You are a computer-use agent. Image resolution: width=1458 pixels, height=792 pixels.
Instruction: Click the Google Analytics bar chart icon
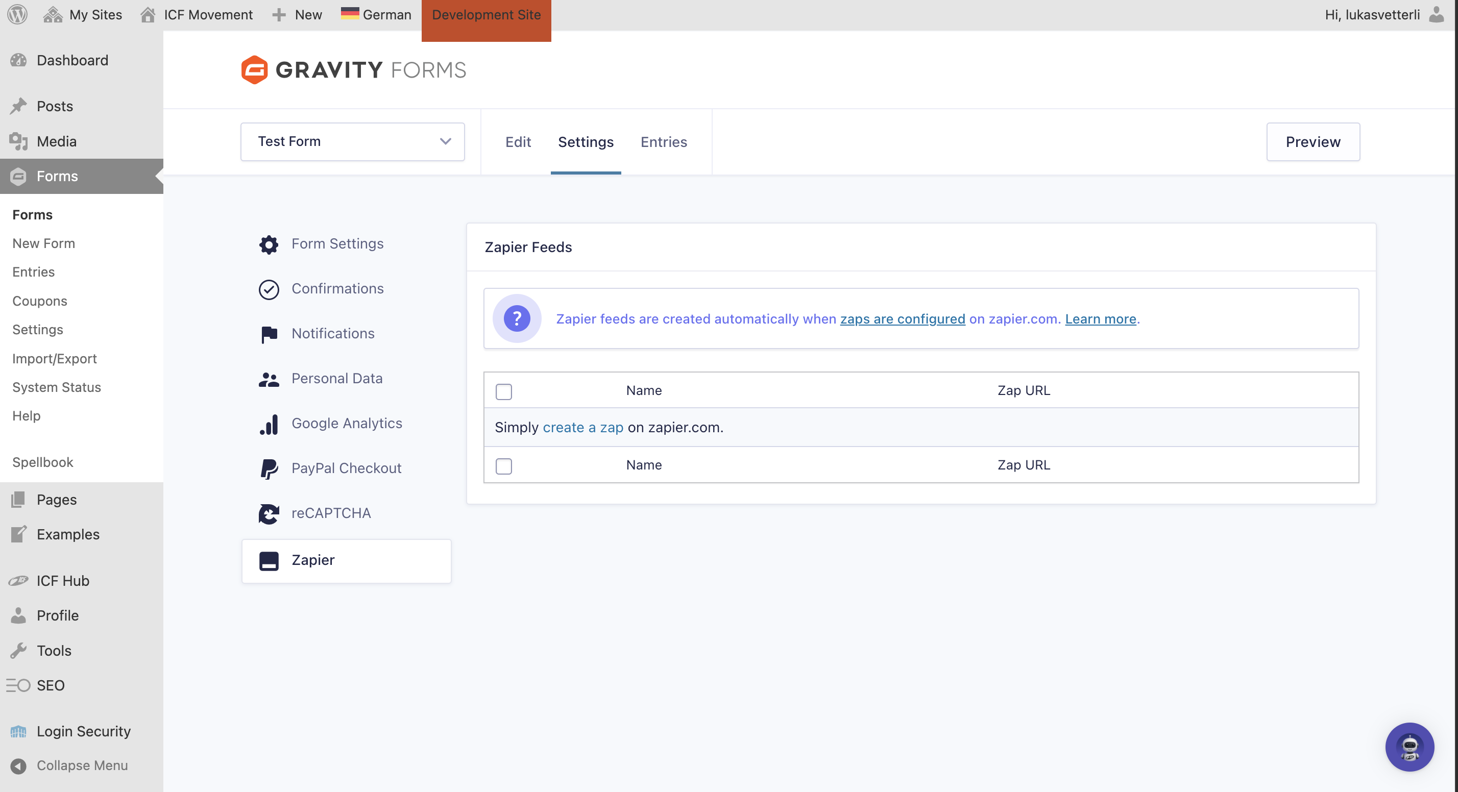coord(269,424)
